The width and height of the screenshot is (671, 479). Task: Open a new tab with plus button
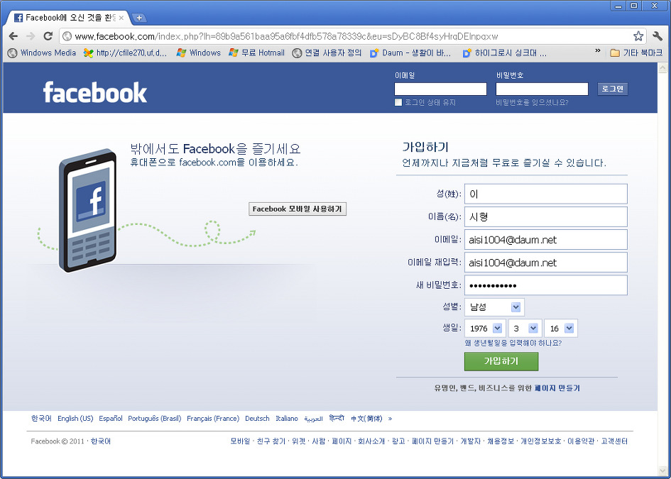point(139,18)
